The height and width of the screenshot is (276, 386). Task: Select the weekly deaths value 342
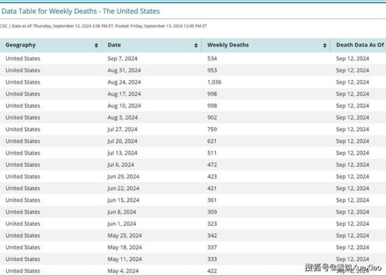[212, 236]
